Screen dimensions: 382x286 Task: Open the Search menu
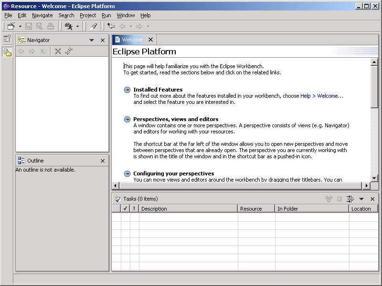(x=66, y=15)
